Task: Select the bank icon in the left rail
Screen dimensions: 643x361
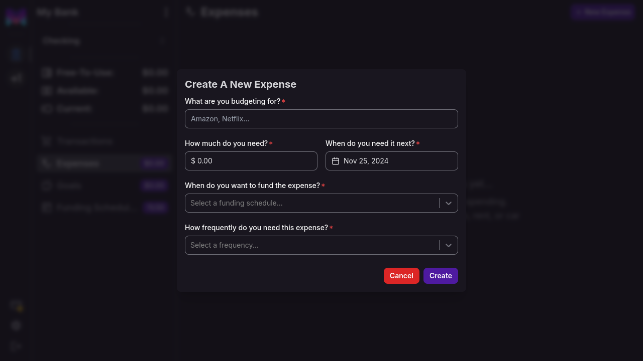Action: click(16, 54)
